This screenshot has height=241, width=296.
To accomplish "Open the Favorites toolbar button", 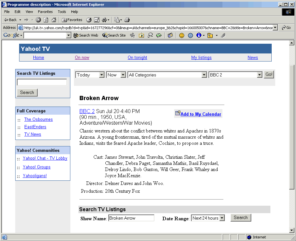I will pos(72,20).
